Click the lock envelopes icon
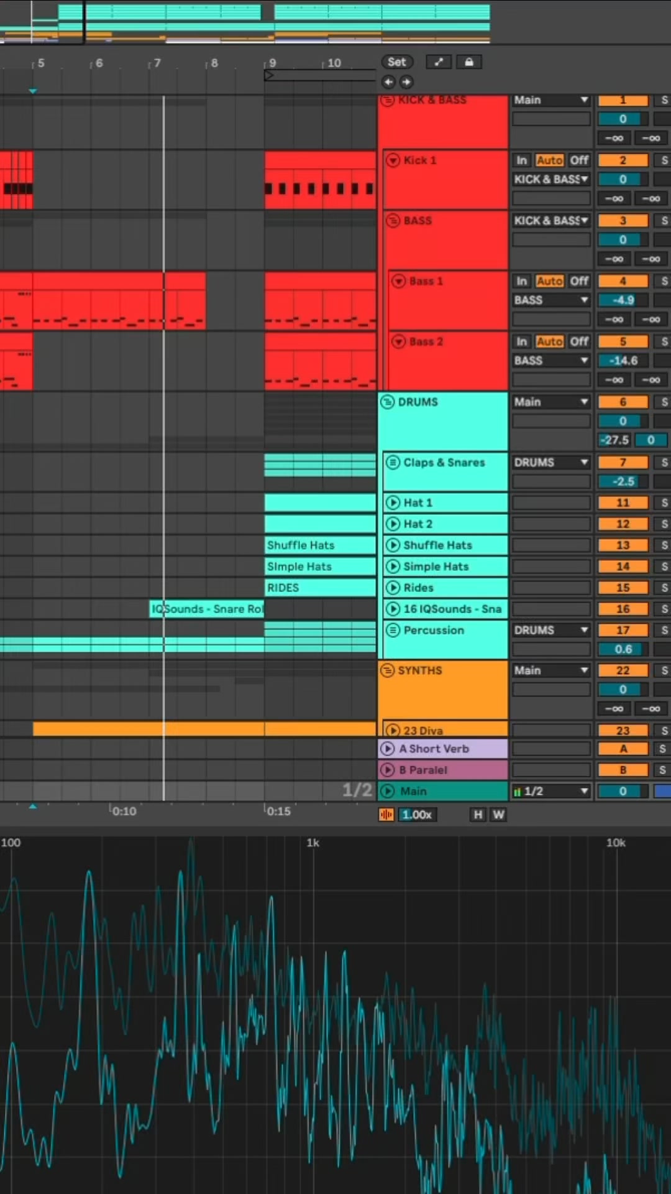Screen dimensions: 671x1194 (469, 62)
